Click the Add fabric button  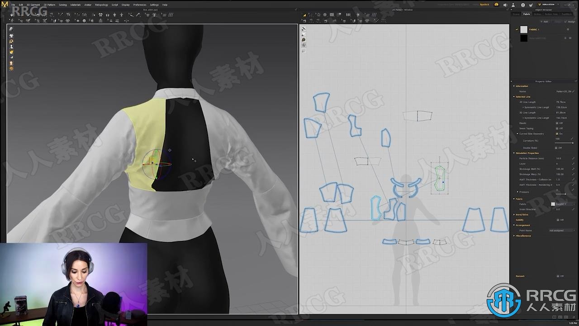[x=545, y=22]
